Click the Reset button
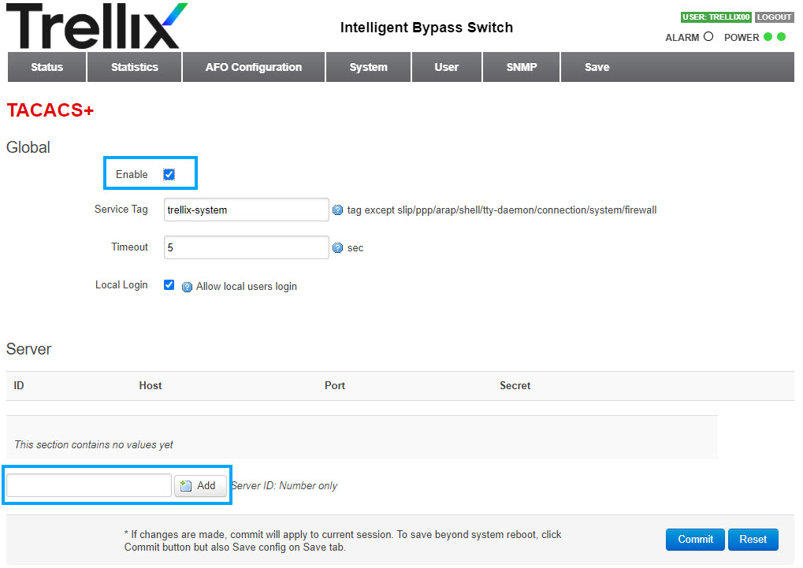The image size is (803, 568). click(x=753, y=540)
